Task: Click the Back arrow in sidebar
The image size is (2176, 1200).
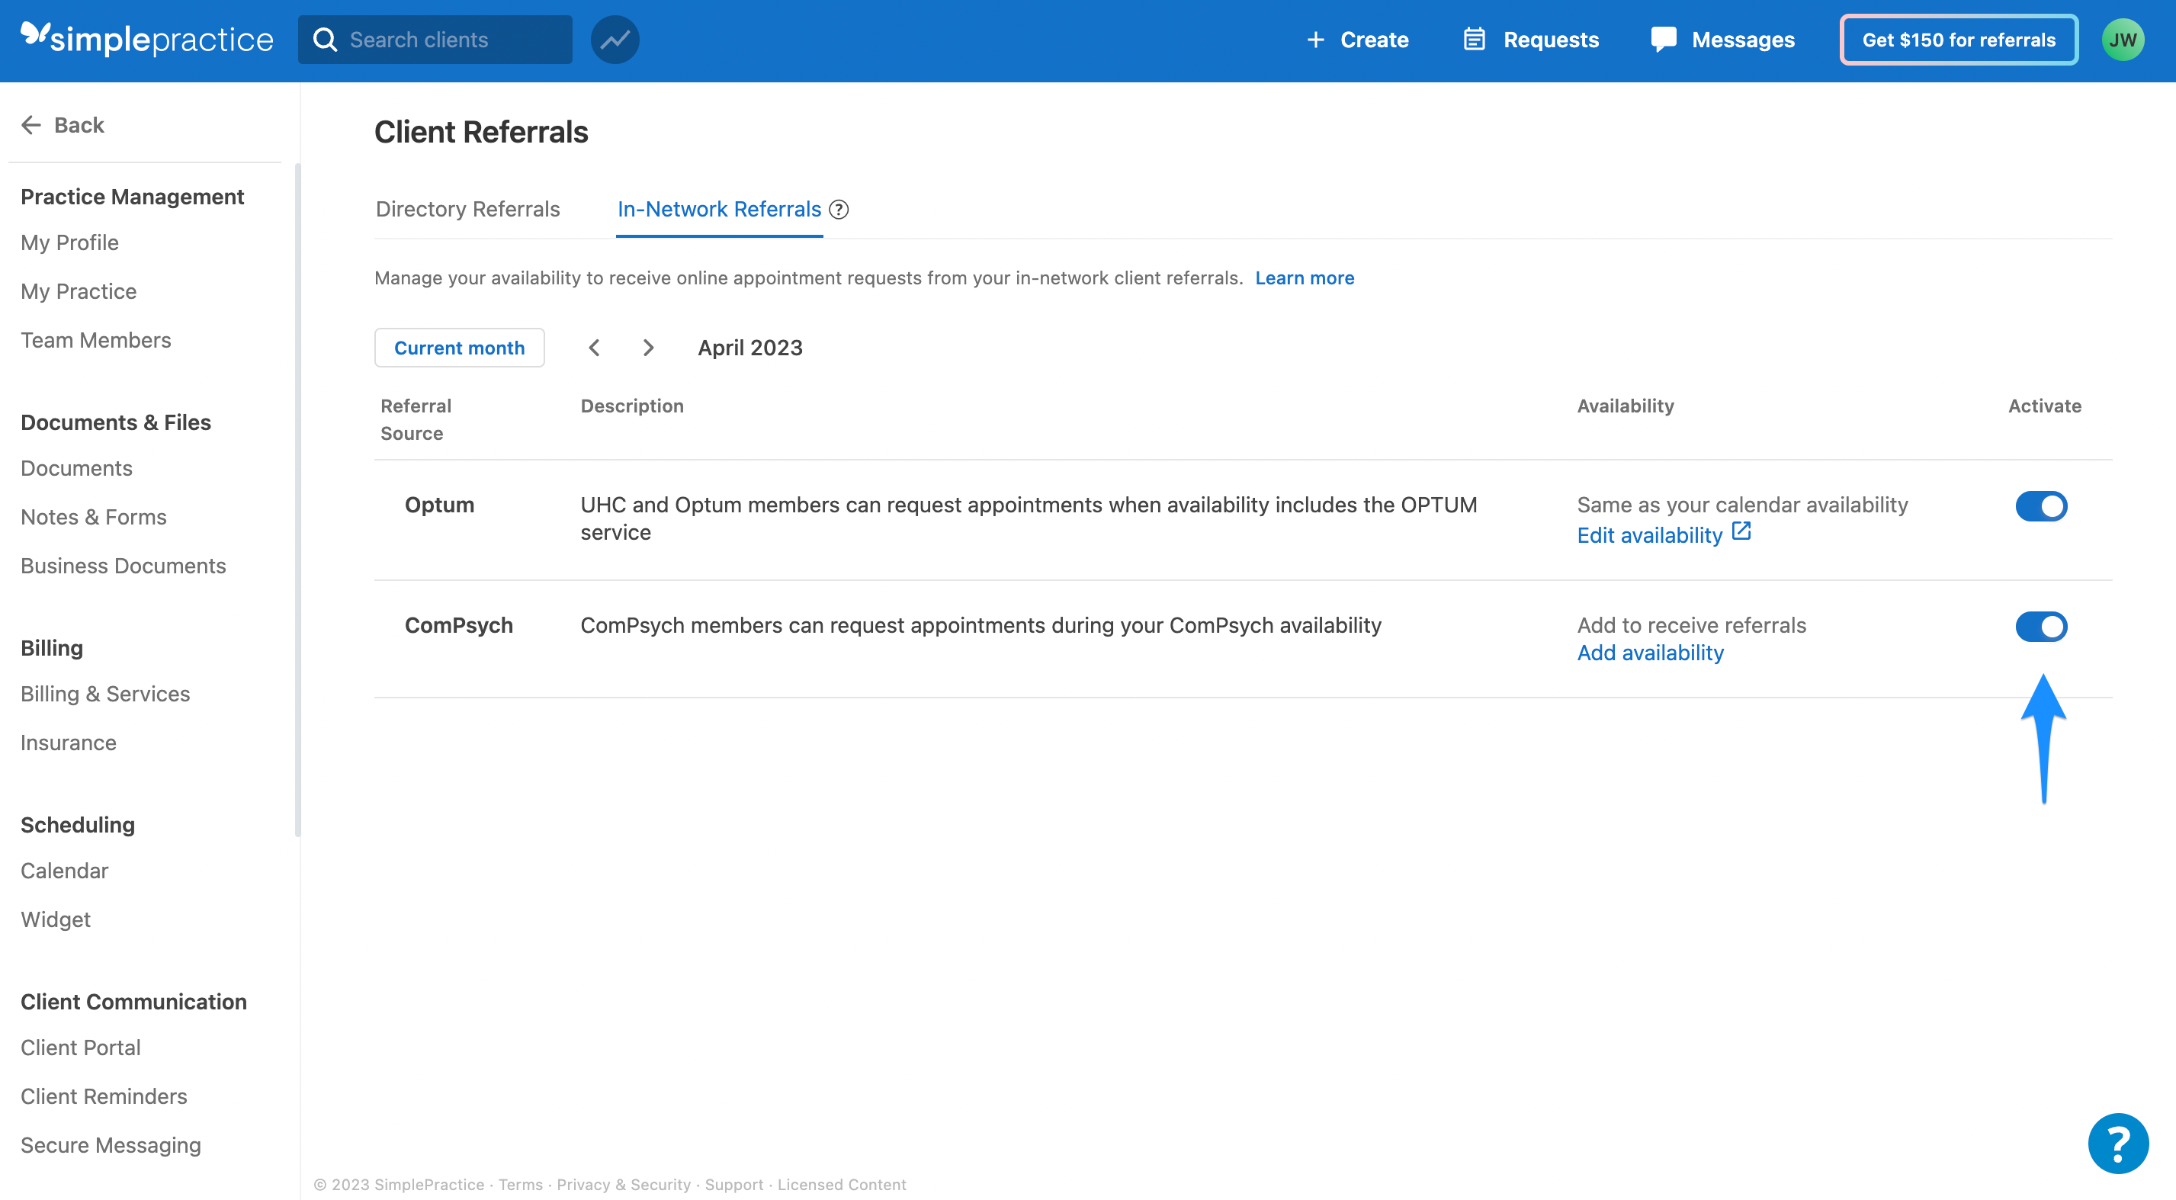Action: point(31,125)
